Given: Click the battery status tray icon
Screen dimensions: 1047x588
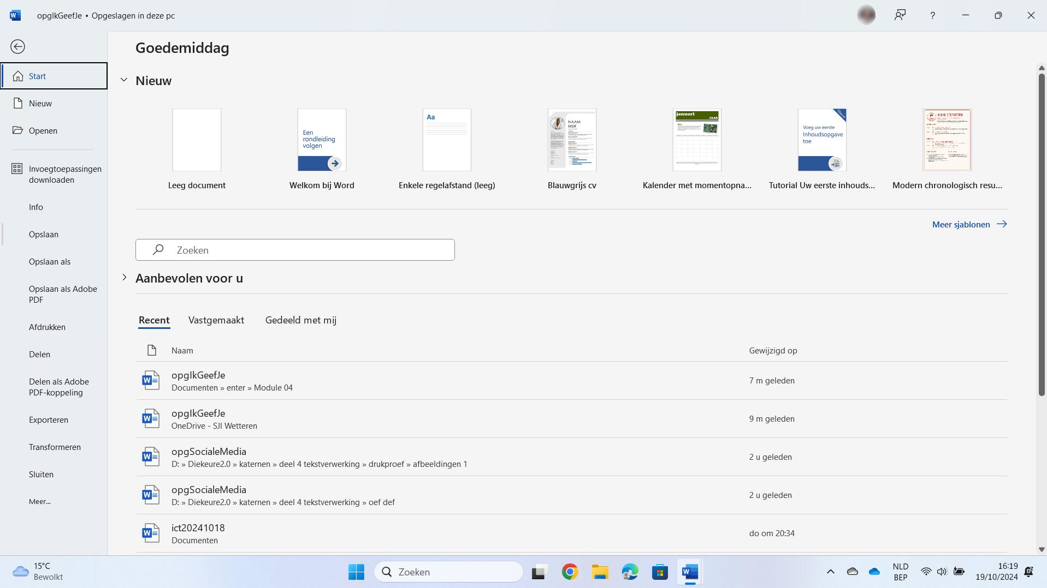Looking at the screenshot, I should (959, 572).
